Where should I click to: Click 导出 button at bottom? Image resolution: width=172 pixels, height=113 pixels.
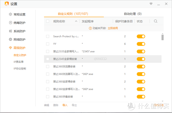(74, 105)
